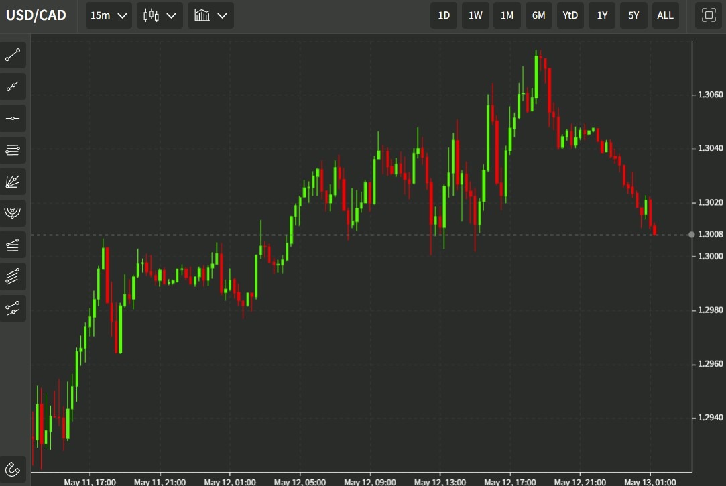
Task: Click the 1.3000 price axis label
Action: [711, 257]
